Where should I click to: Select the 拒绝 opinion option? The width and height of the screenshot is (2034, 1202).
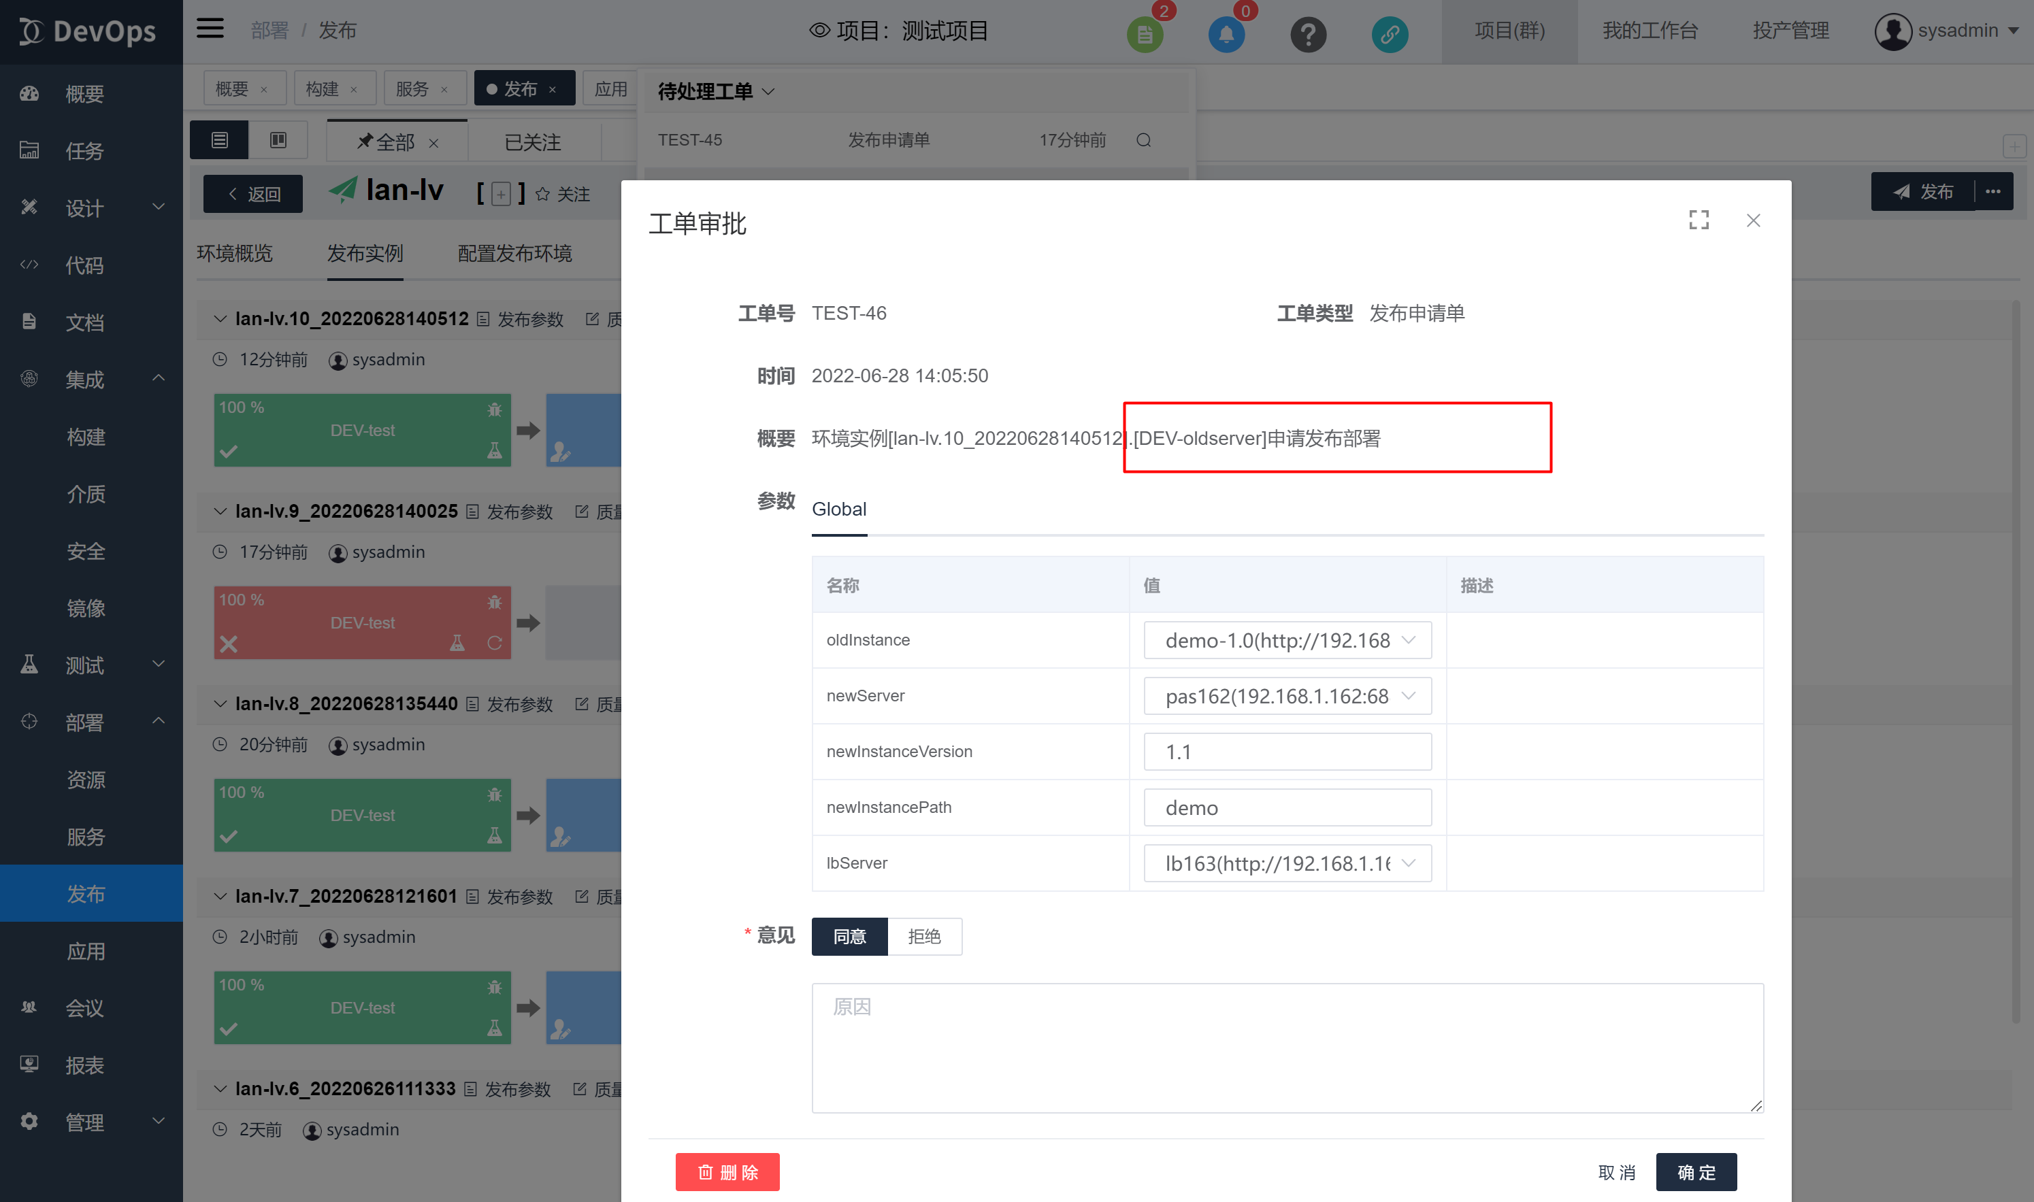924,936
